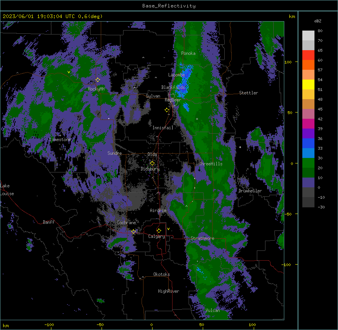Click the Lacombe label
This screenshot has height=330, width=338.
click(x=176, y=75)
